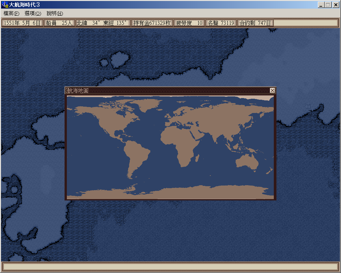
Task: Click the 大航海時代3 title bar app icon
Action: click(x=5, y=5)
